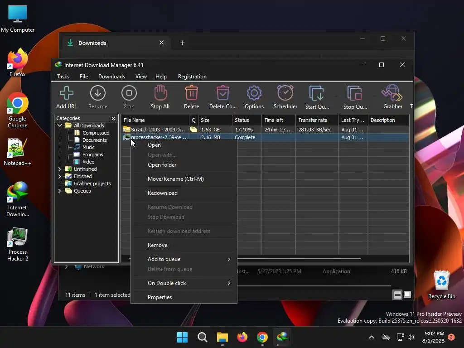Screen dimensions: 464x348
Task: Click the volume icon in system tray
Action: pos(411,337)
